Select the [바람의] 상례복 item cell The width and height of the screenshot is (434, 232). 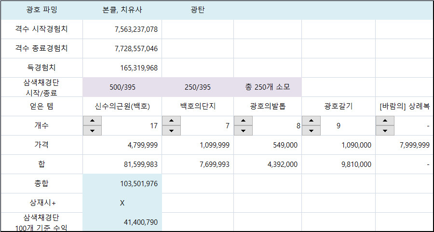click(x=405, y=106)
